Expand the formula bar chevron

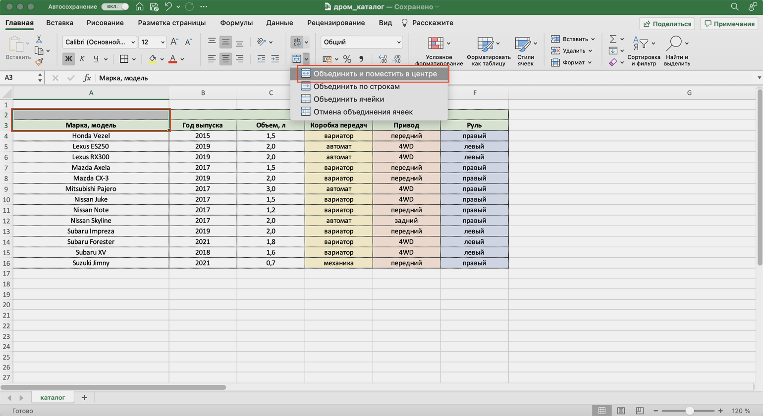[759, 78]
